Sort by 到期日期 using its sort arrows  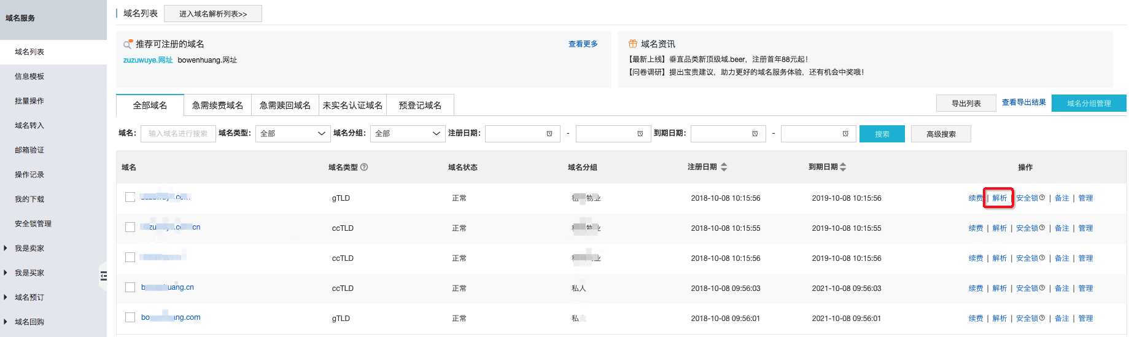tap(843, 167)
